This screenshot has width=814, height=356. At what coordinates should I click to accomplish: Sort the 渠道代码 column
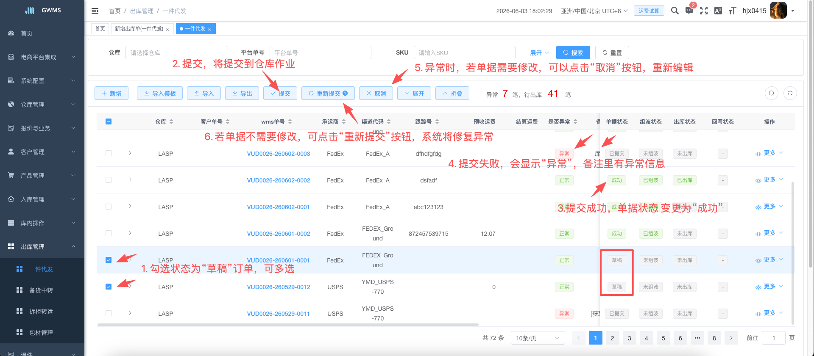389,121
